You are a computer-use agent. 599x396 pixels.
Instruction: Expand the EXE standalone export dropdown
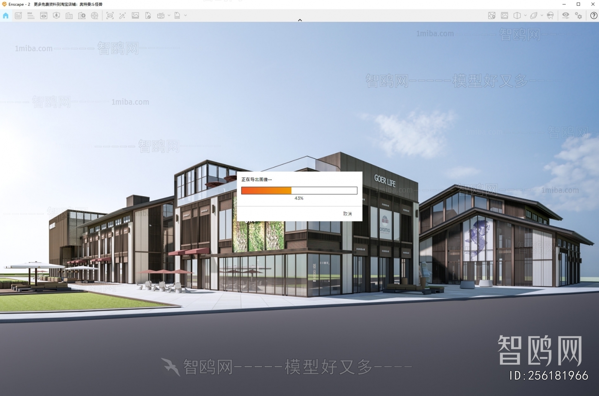tap(185, 16)
